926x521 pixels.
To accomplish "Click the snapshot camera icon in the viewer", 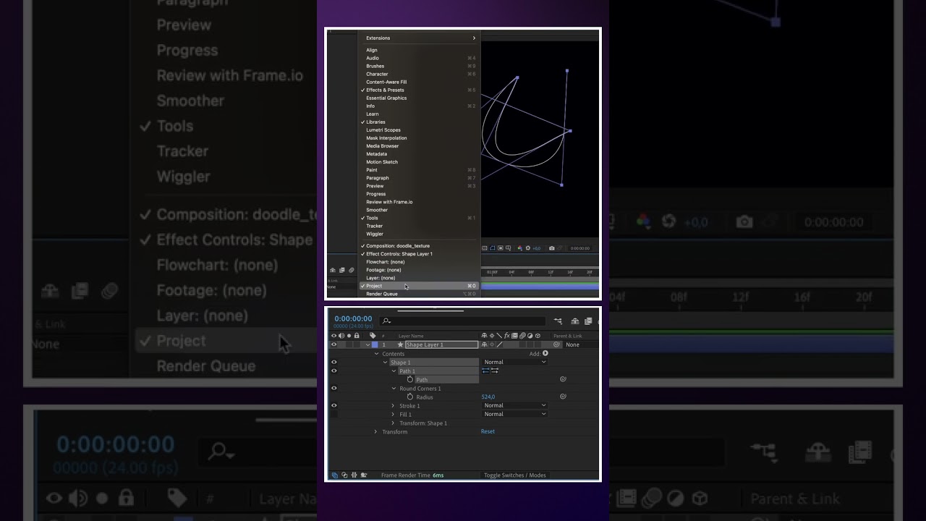I will (x=552, y=248).
